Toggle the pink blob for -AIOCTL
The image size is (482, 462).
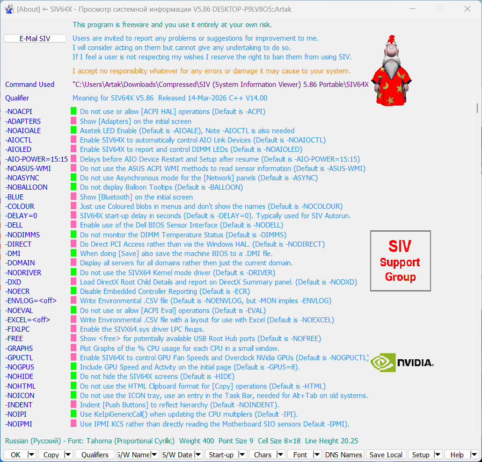(73, 139)
